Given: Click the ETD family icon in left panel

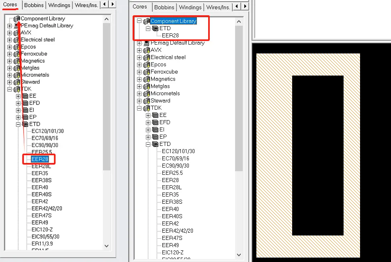Looking at the screenshot, I should pos(25,124).
